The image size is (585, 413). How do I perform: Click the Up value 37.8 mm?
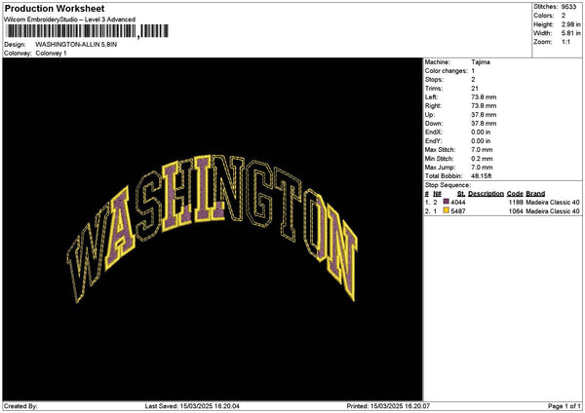(484, 115)
